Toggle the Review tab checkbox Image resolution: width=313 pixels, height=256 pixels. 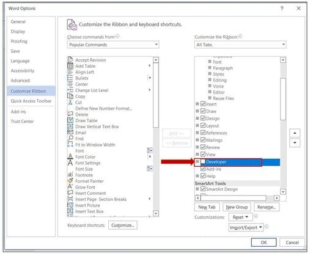tap(203, 147)
